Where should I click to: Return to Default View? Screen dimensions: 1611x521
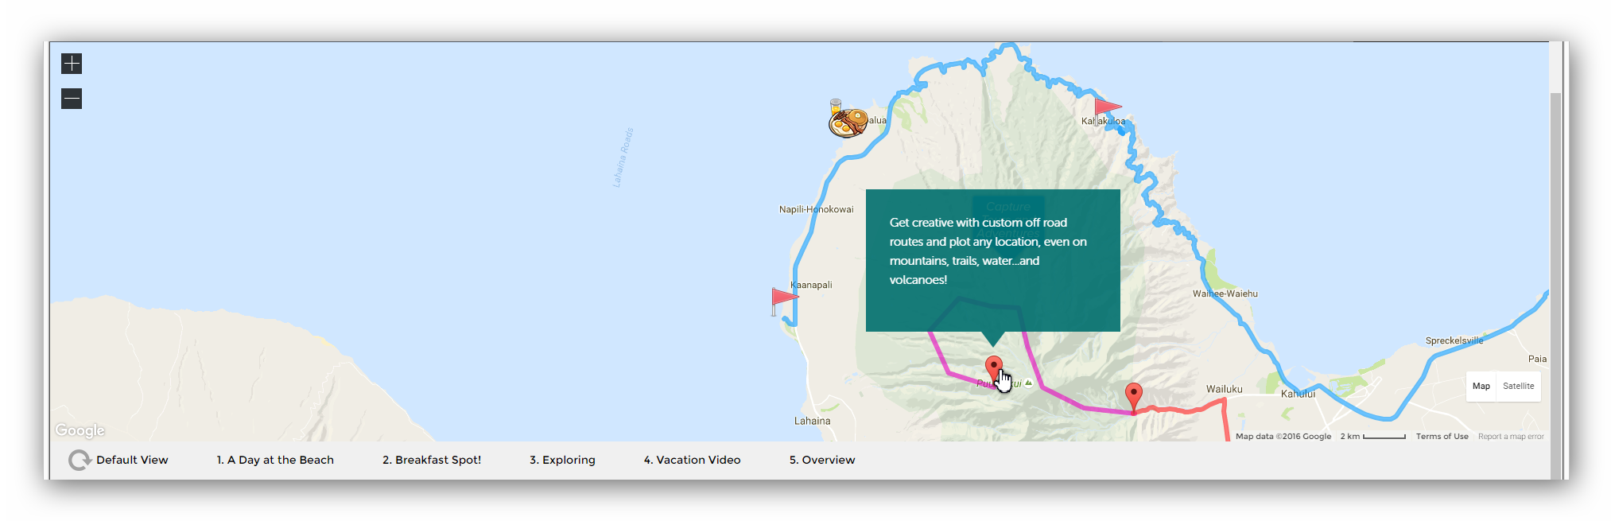pyautogui.click(x=132, y=460)
